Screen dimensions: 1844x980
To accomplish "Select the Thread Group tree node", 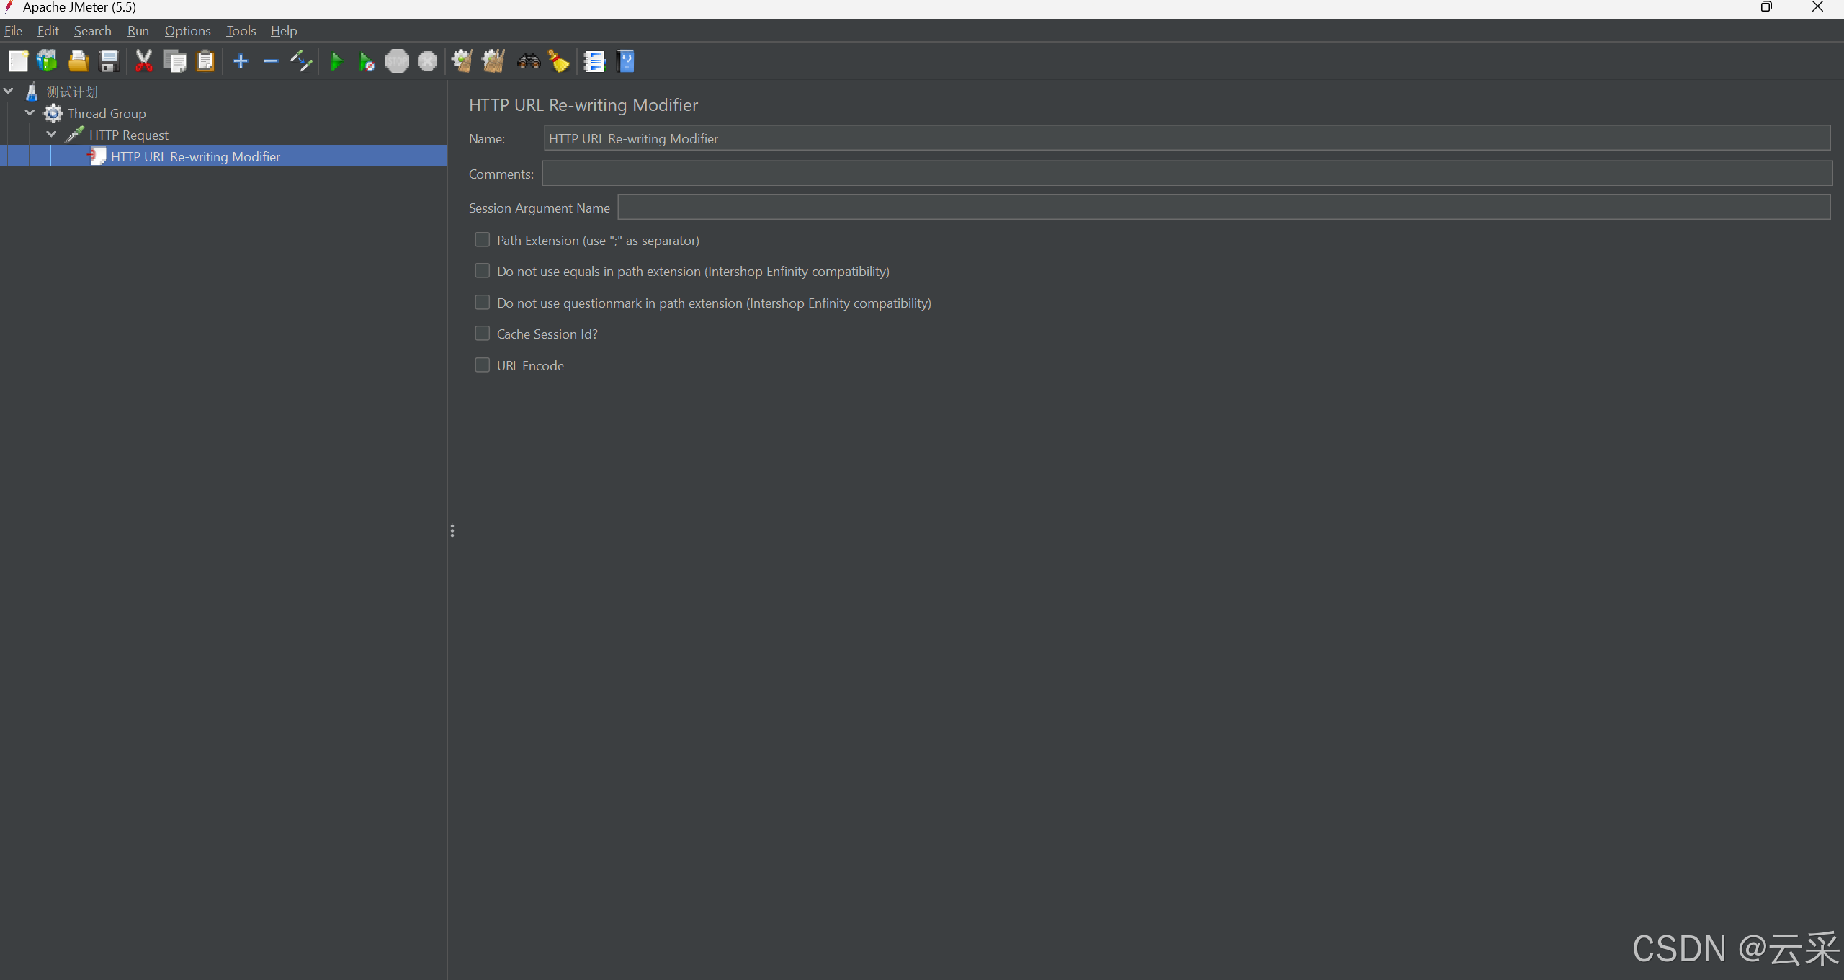I will pos(107,113).
